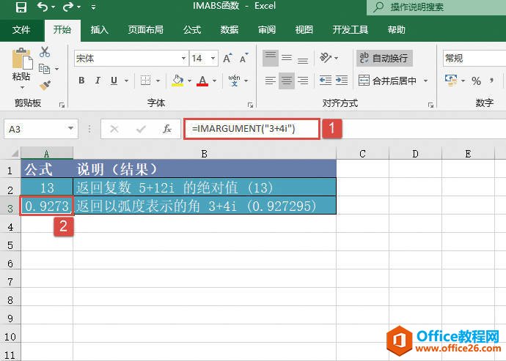Apply yellow fill color bucket
506x361 pixels.
point(177,81)
